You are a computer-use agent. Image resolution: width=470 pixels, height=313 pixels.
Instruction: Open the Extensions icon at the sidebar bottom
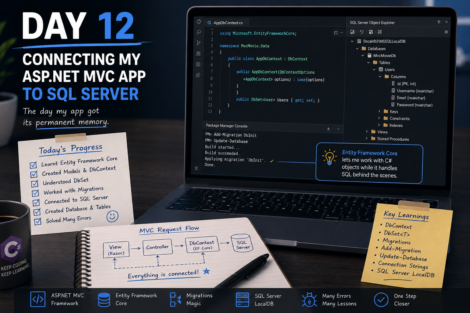pyautogui.click(x=198, y=75)
